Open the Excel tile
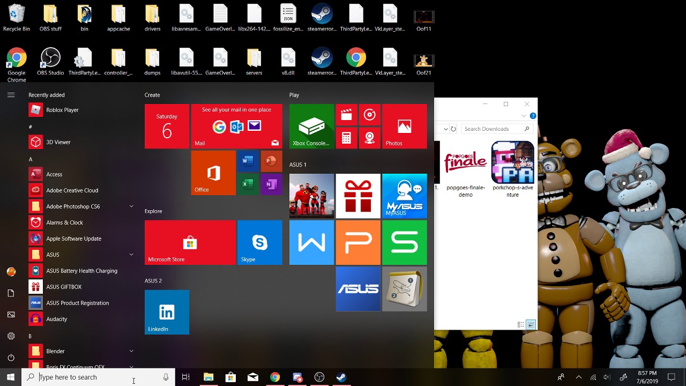 247,184
